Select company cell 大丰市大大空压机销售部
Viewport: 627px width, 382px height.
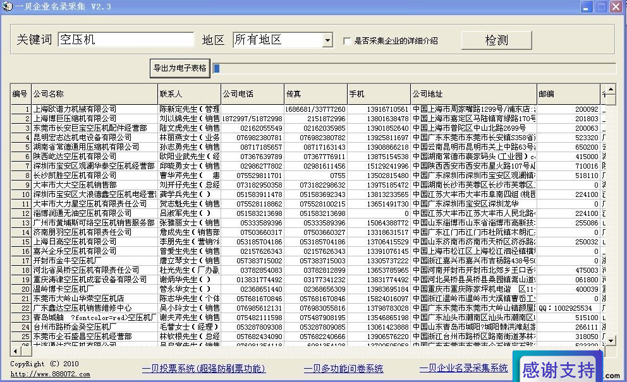point(94,185)
